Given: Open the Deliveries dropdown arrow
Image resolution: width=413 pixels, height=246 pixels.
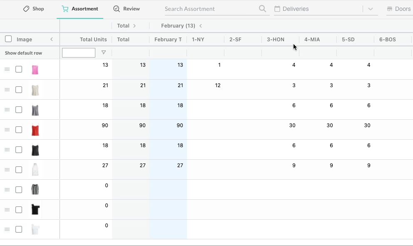Looking at the screenshot, I should click(x=371, y=9).
